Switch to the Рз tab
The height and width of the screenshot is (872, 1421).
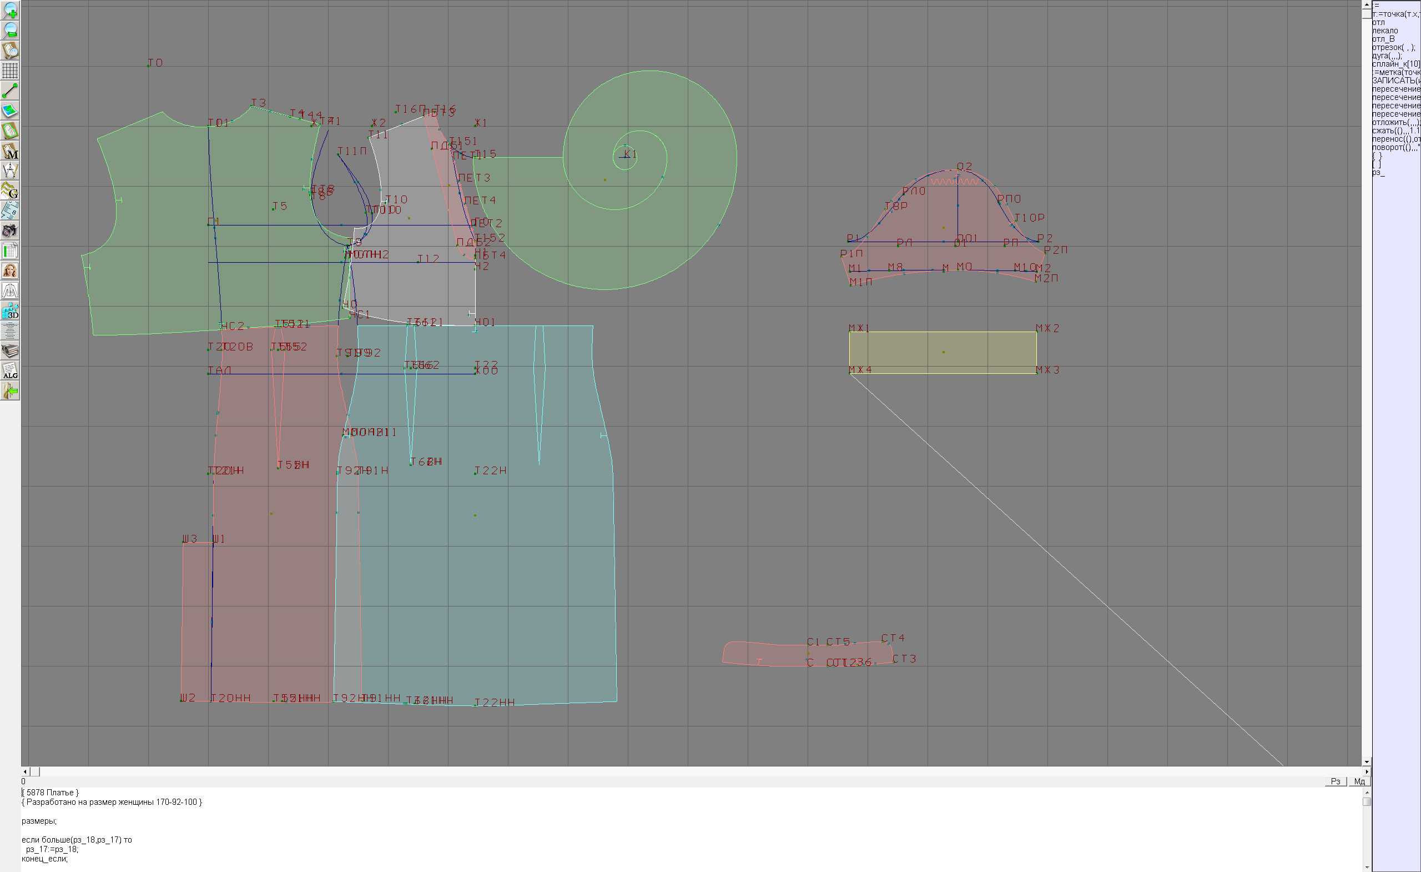(x=1336, y=781)
